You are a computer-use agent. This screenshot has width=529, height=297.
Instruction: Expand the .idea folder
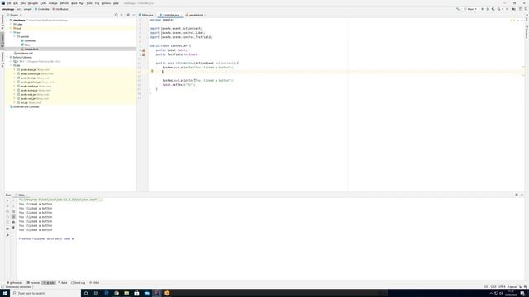pos(11,24)
